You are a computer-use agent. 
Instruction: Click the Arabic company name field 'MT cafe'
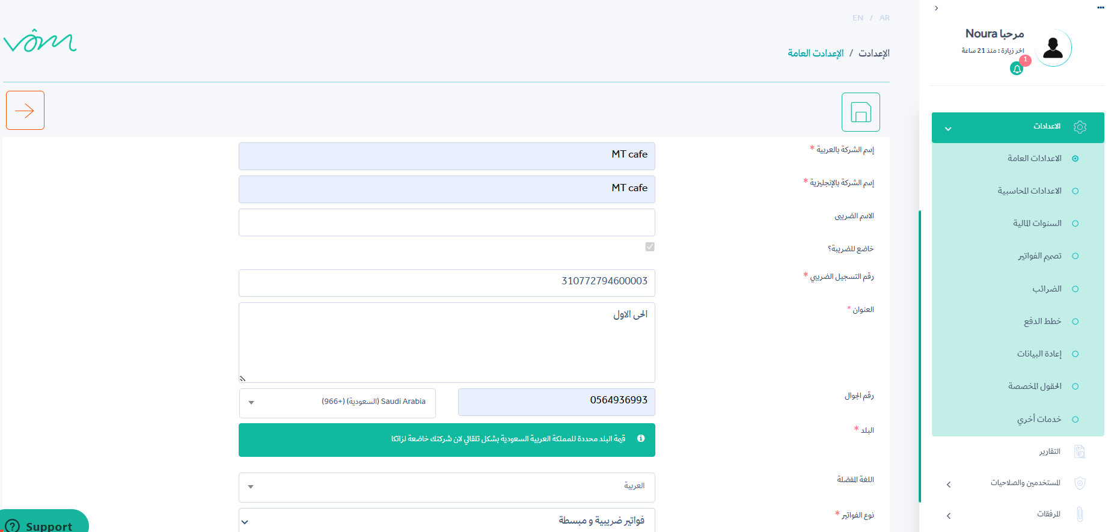[447, 156]
